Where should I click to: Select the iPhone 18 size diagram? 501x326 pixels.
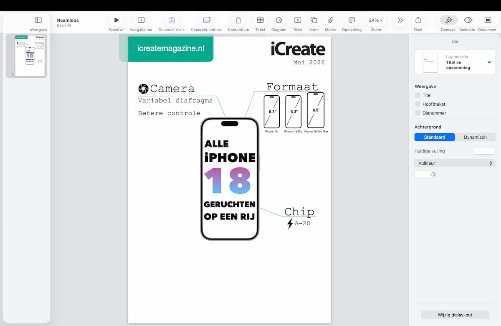(271, 112)
